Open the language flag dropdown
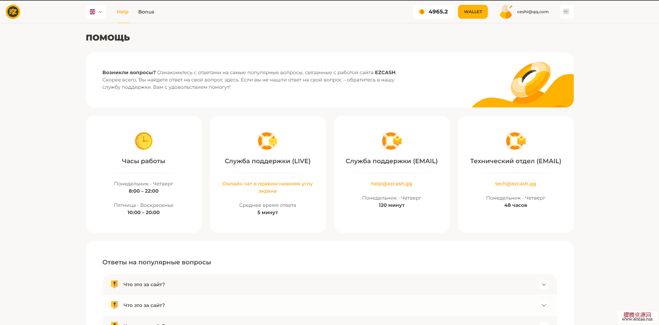This screenshot has width=659, height=325. coord(96,12)
